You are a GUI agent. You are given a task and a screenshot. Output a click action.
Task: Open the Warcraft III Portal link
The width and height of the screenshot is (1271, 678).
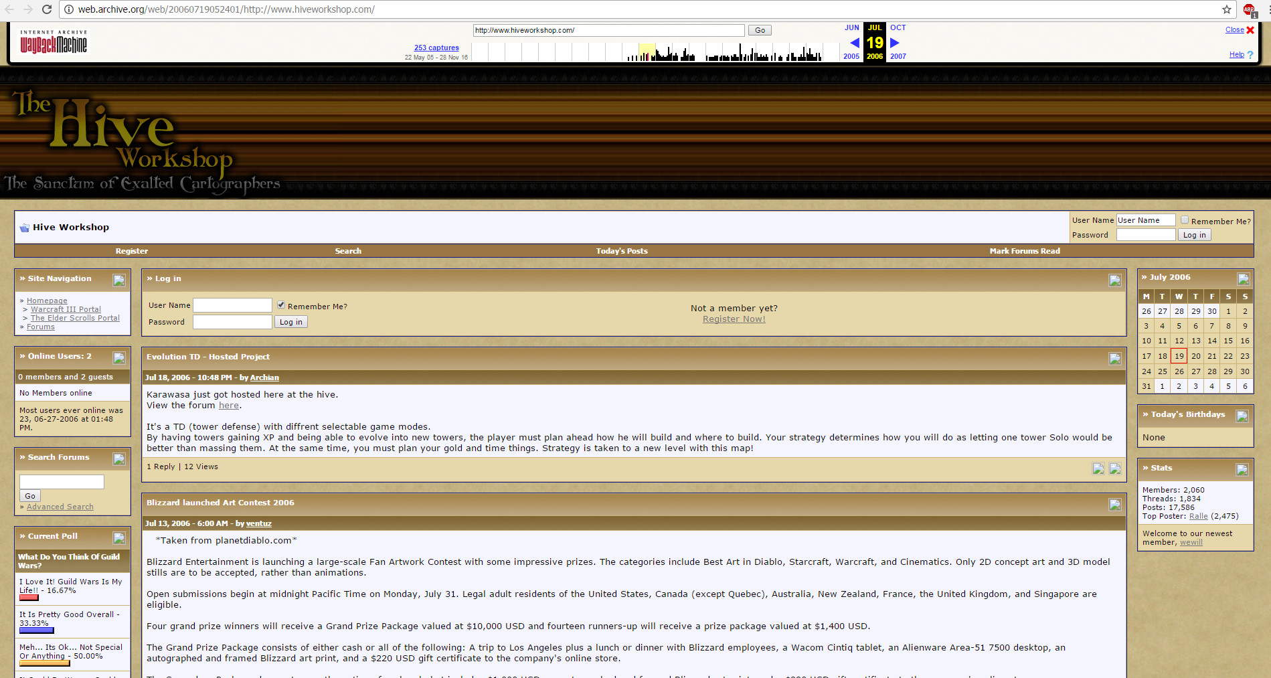point(66,310)
